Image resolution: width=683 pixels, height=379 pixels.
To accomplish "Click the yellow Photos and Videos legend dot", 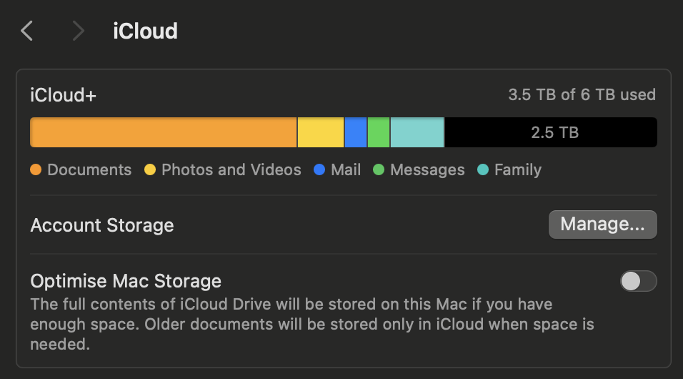I will pos(150,170).
